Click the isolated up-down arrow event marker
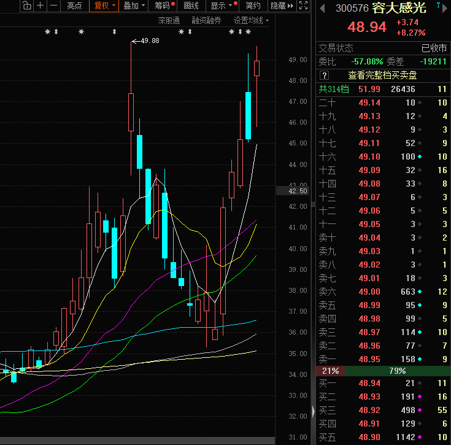The height and width of the screenshot is (445, 451). (x=115, y=32)
